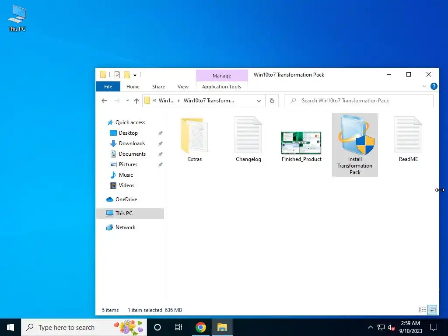Select the ReadME document icon
The height and width of the screenshot is (336, 448).
coord(408,135)
